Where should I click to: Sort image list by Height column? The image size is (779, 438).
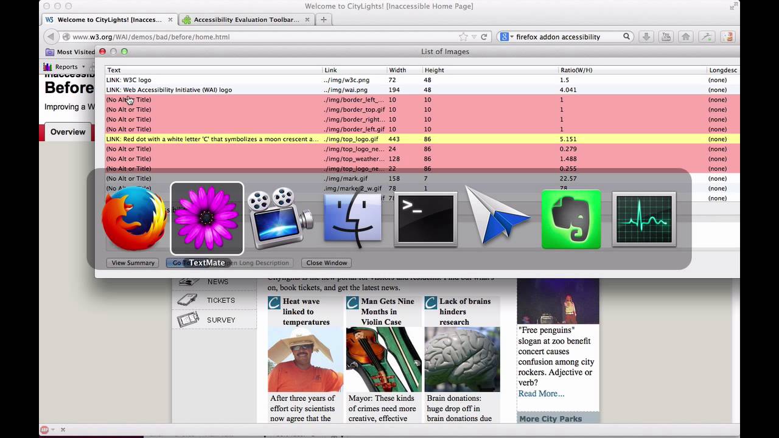491,70
